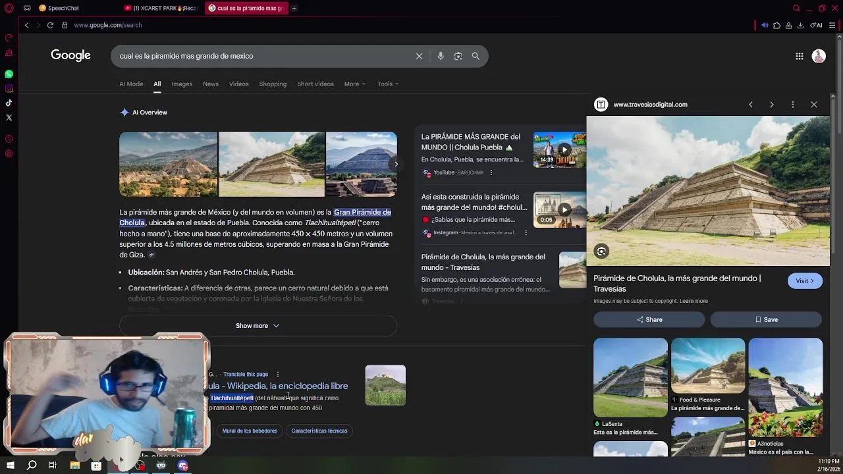Open the browser extensions icon
843x474 pixels.
point(776,25)
